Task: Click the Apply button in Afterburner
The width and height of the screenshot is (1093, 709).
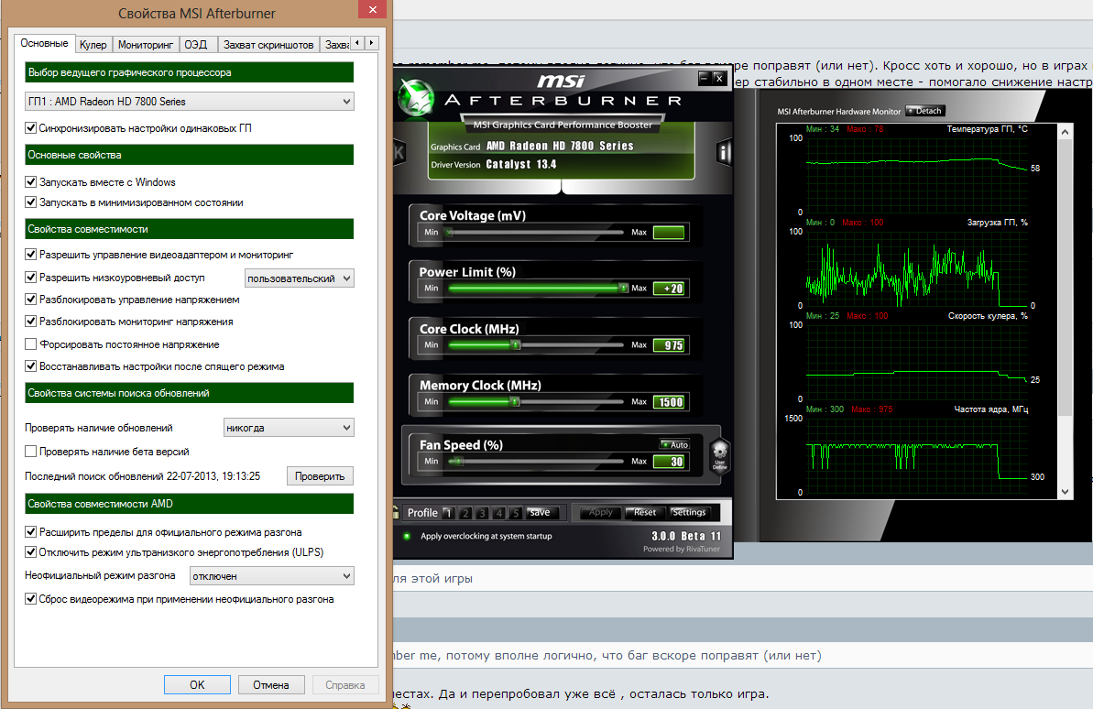Action: (x=601, y=512)
